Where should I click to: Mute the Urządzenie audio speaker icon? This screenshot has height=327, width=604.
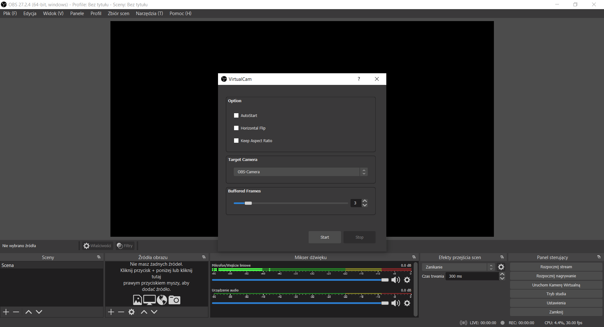click(x=395, y=303)
